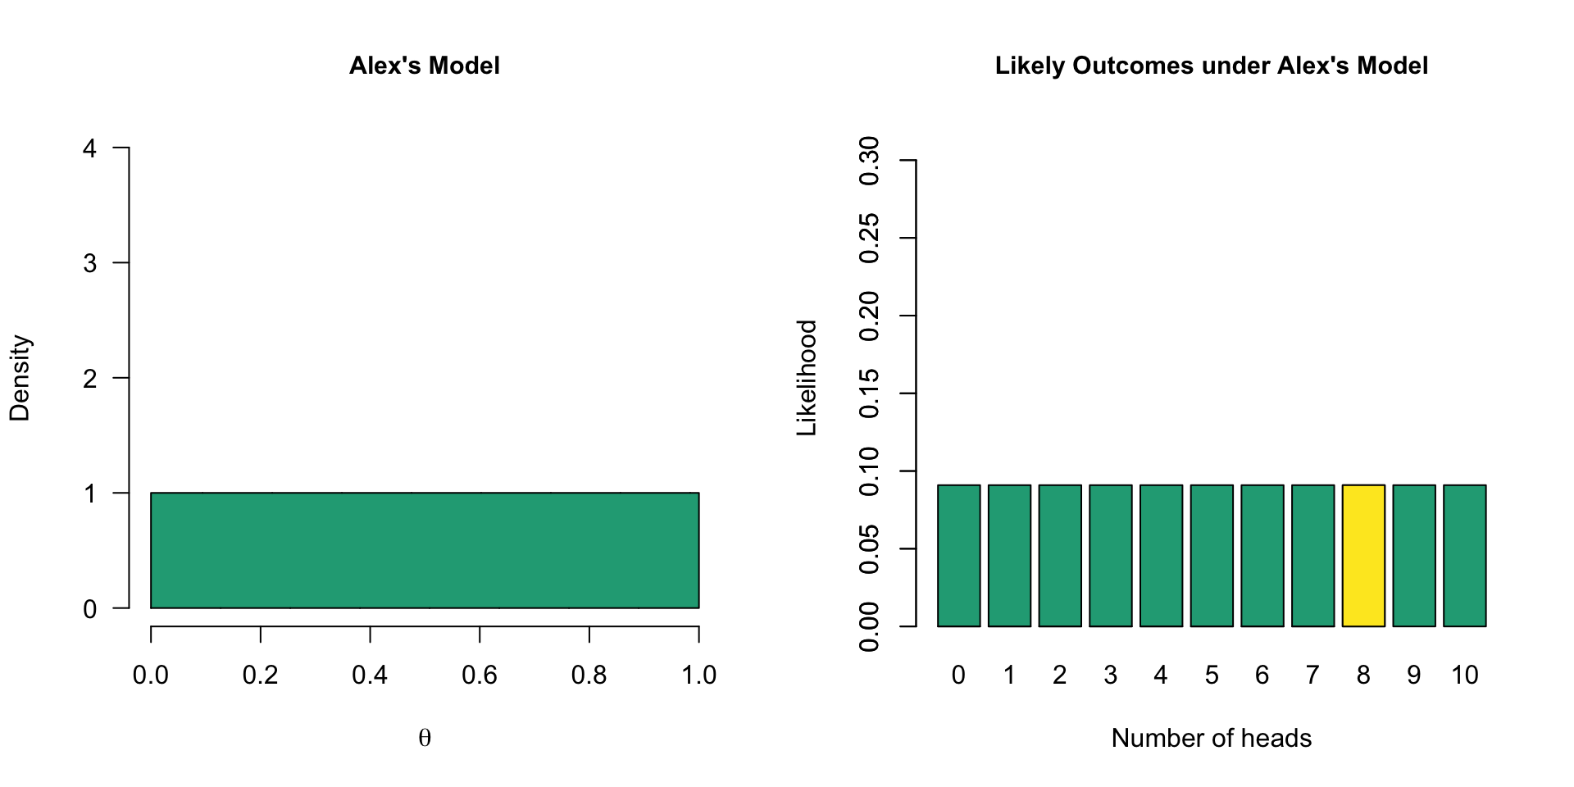This screenshot has height=787, width=1574.
Task: Click the green bar for 0 heads
Action: point(958,556)
